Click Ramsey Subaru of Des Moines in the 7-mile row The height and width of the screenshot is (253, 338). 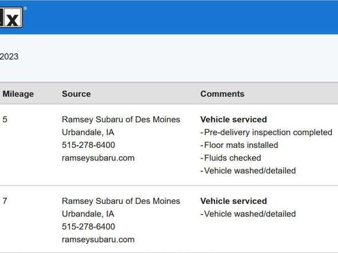coord(121,201)
